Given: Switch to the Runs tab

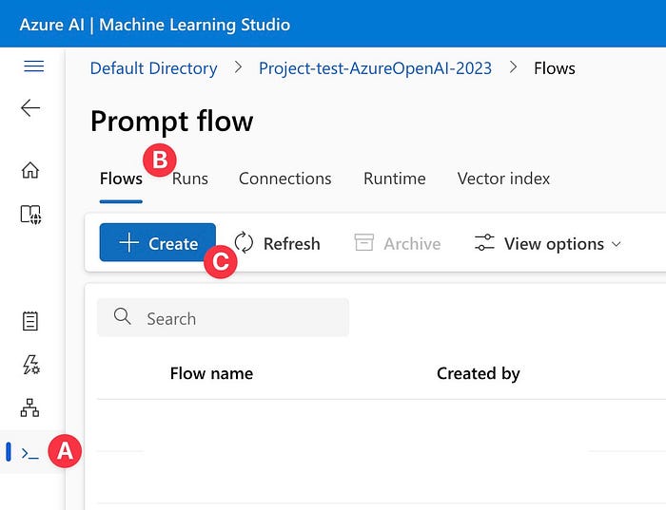Looking at the screenshot, I should [190, 179].
